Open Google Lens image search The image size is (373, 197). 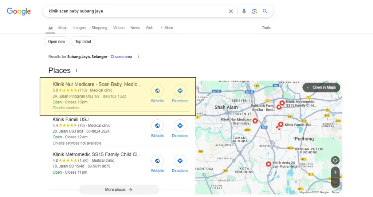255,11
